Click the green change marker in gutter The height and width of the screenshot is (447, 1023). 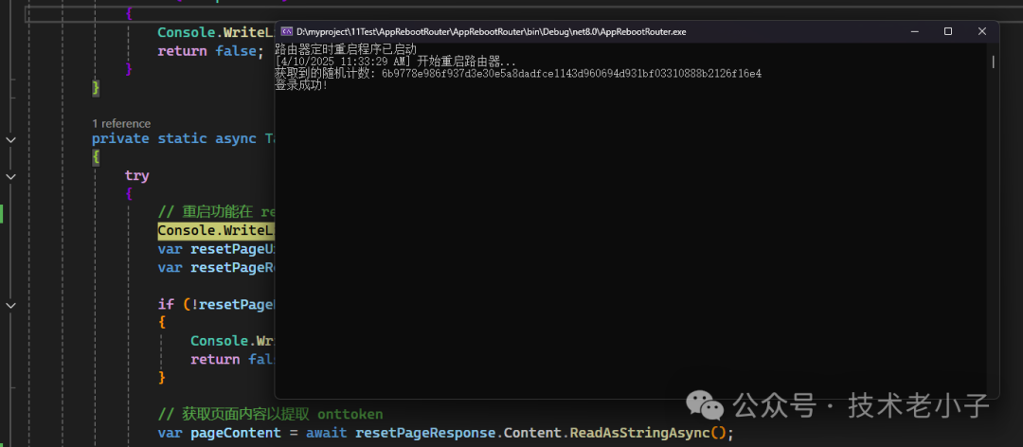2,213
